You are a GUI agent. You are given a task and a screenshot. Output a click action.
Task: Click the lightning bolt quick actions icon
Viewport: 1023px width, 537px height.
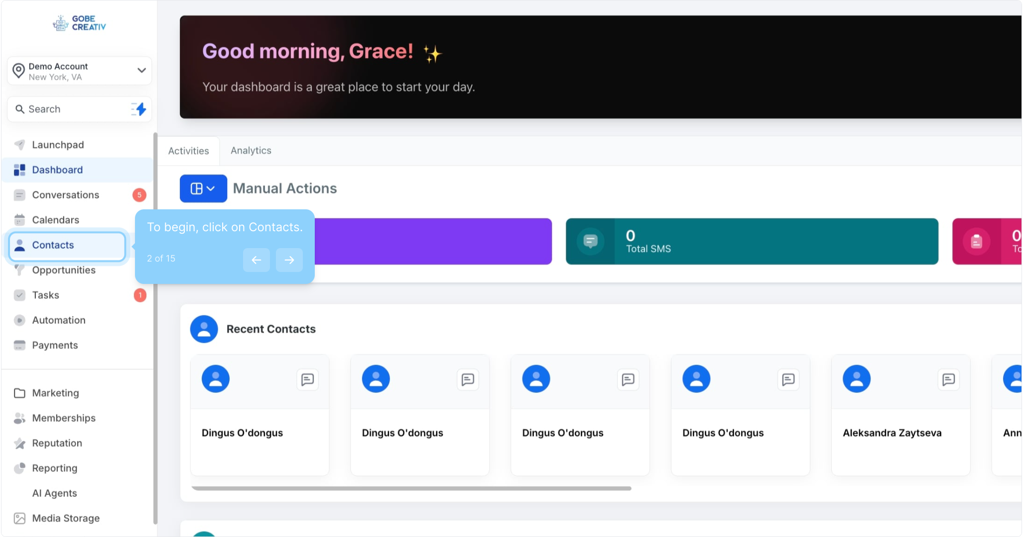point(139,109)
